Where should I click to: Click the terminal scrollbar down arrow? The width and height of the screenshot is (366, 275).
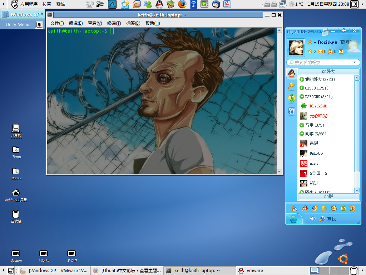click(279, 172)
